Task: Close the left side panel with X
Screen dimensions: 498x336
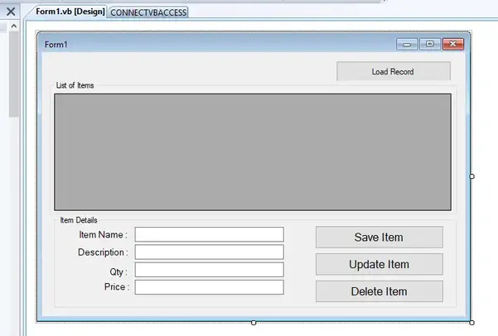Action: (x=11, y=12)
